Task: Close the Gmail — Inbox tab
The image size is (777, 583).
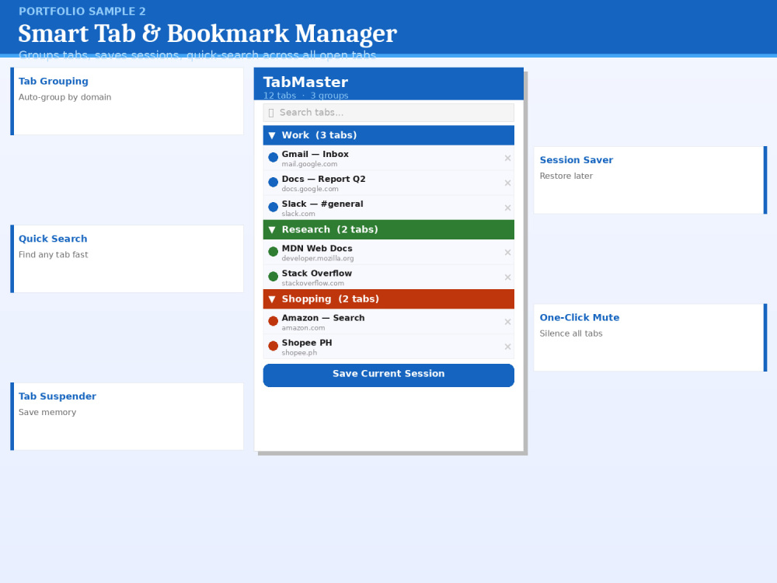Action: point(507,158)
